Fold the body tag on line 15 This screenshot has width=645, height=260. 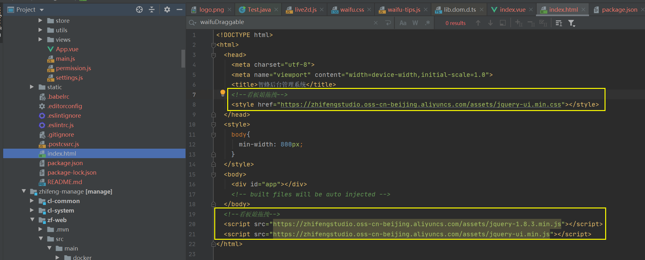(213, 175)
